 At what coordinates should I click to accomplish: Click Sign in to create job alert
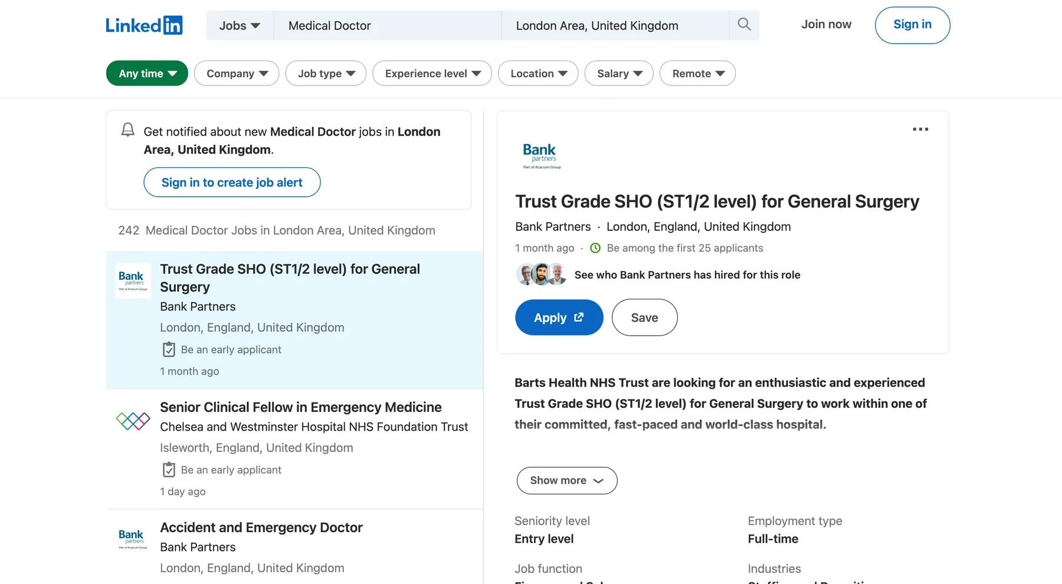232,182
